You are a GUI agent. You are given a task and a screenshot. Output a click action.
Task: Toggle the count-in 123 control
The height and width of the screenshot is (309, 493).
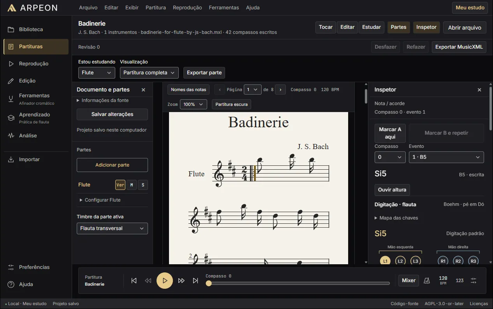(460, 281)
